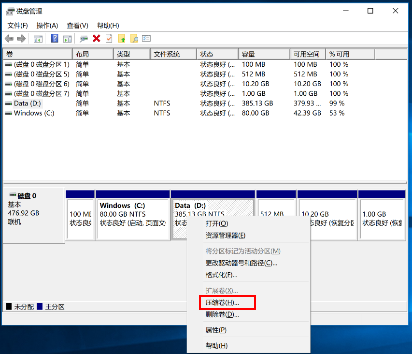The height and width of the screenshot is (354, 412).
Task: Select the Windows (C:) row in volume list
Action: (x=34, y=113)
